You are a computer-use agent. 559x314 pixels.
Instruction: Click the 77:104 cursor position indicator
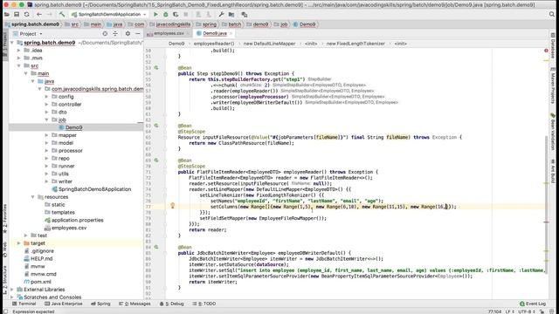(x=495, y=311)
